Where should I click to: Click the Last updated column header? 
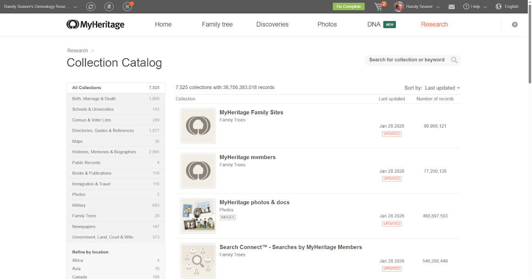click(391, 99)
